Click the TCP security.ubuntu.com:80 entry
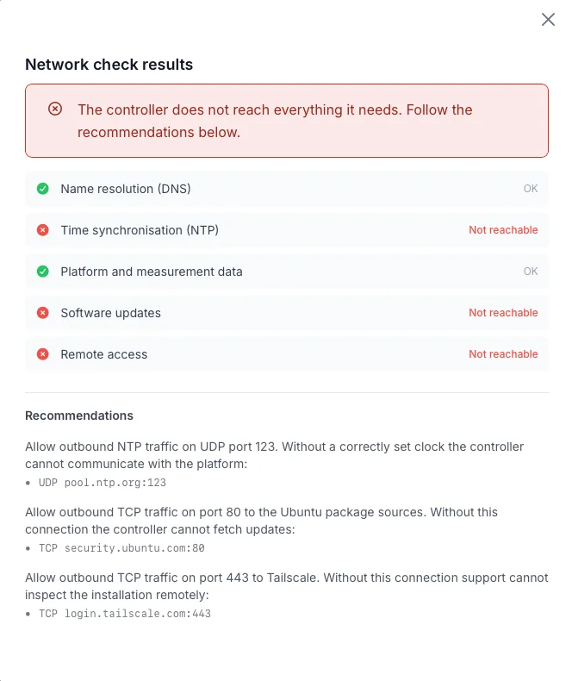The width and height of the screenshot is (572, 681). click(121, 548)
